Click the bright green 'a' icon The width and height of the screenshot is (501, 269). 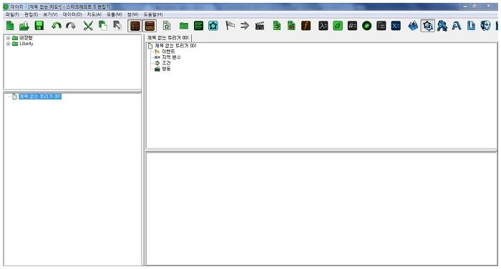pyautogui.click(x=338, y=26)
